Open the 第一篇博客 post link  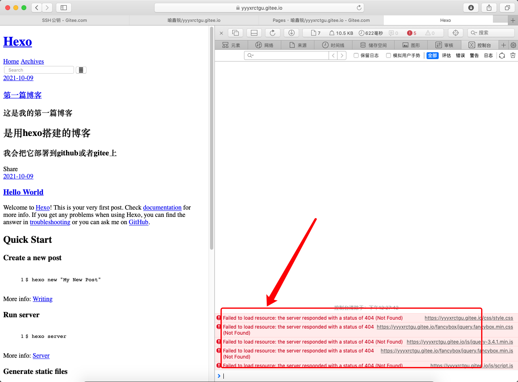point(22,95)
